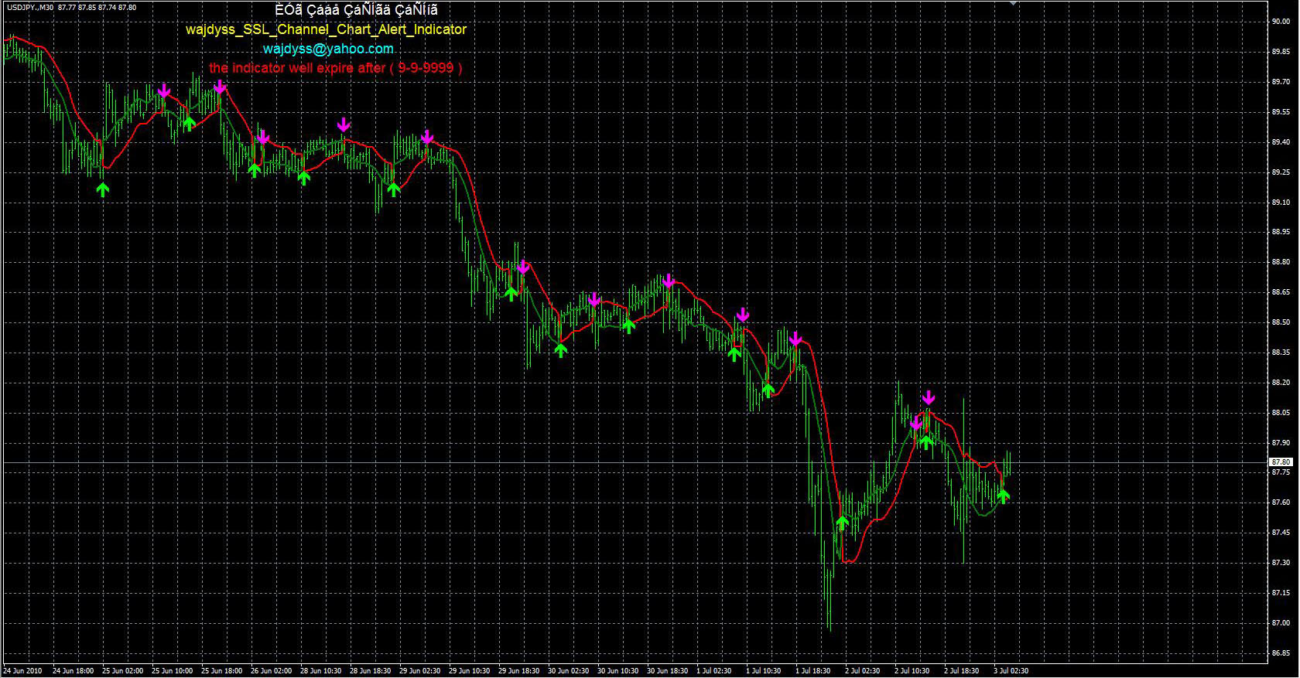Image resolution: width=1300 pixels, height=678 pixels.
Task: Click the 88.80 price scale label
Action: pyautogui.click(x=1281, y=262)
